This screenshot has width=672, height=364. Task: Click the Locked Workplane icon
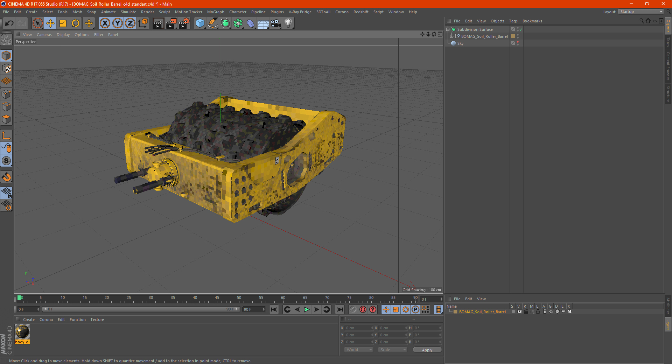coord(6,192)
